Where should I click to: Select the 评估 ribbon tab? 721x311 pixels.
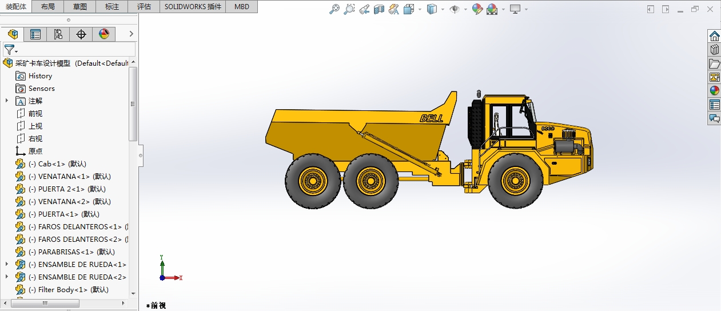tap(144, 7)
